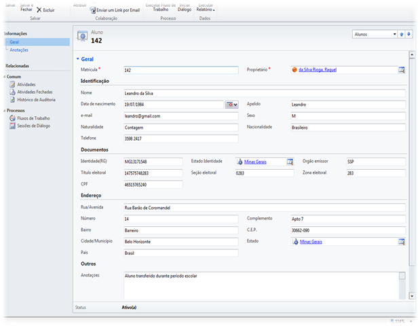Open the Alunos dropdown list
This screenshot has height=326, width=420.
(x=375, y=34)
